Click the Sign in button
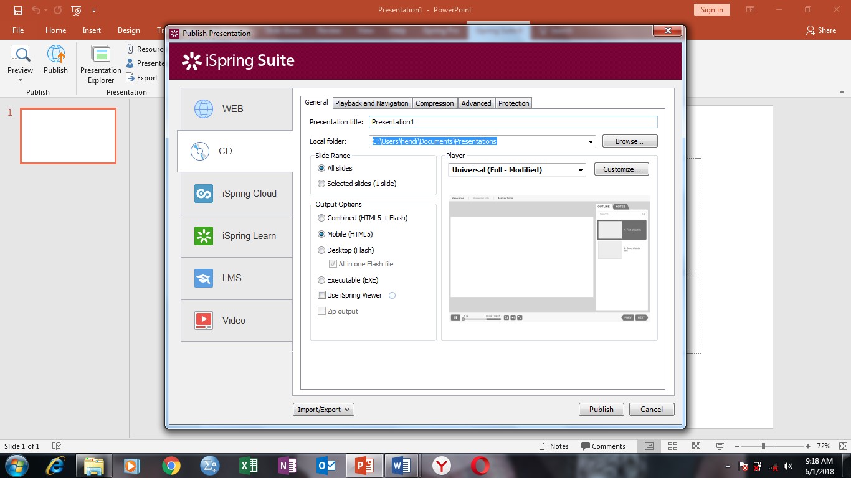 pos(711,10)
